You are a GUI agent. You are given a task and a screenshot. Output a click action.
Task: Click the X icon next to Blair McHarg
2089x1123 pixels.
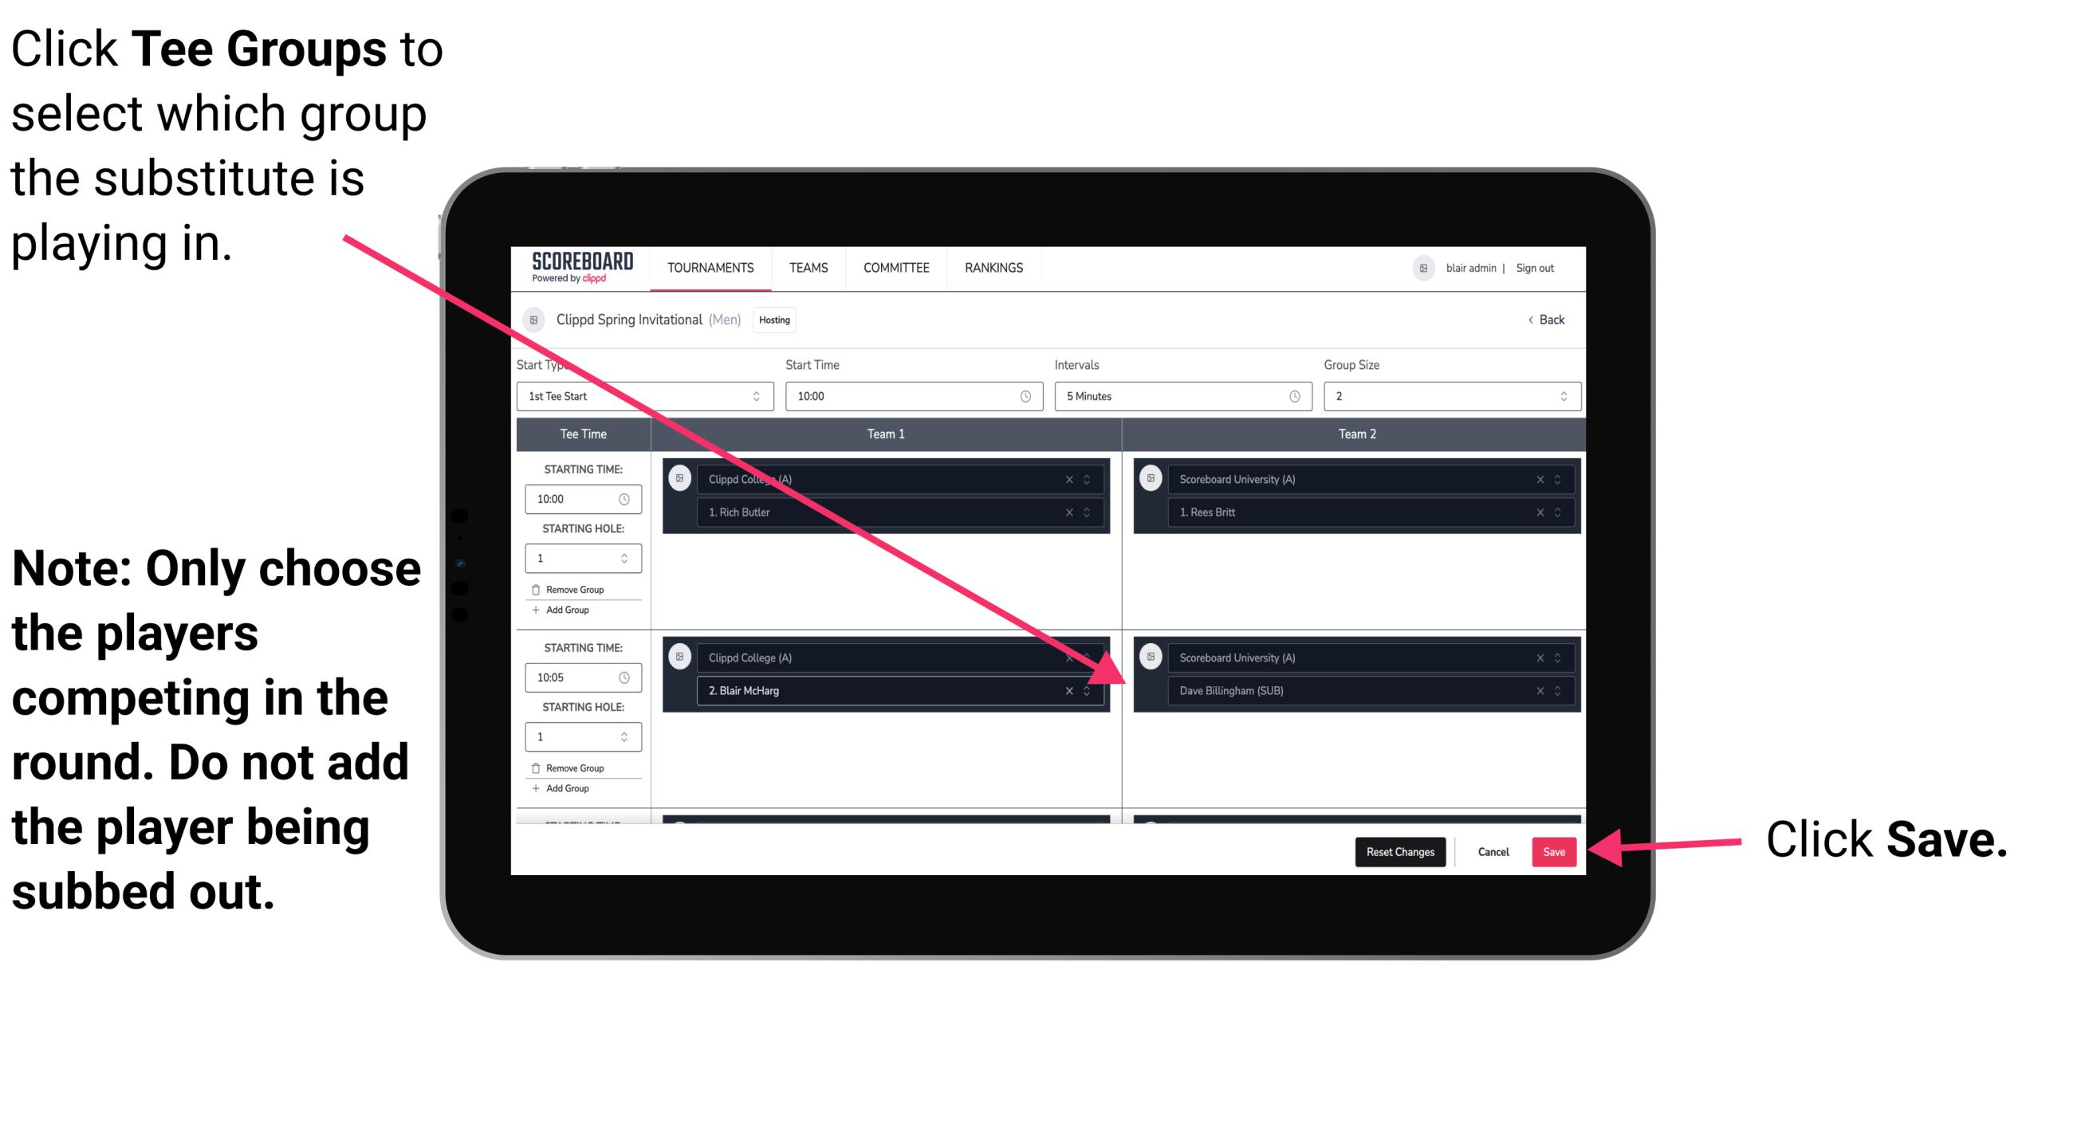tap(1073, 690)
